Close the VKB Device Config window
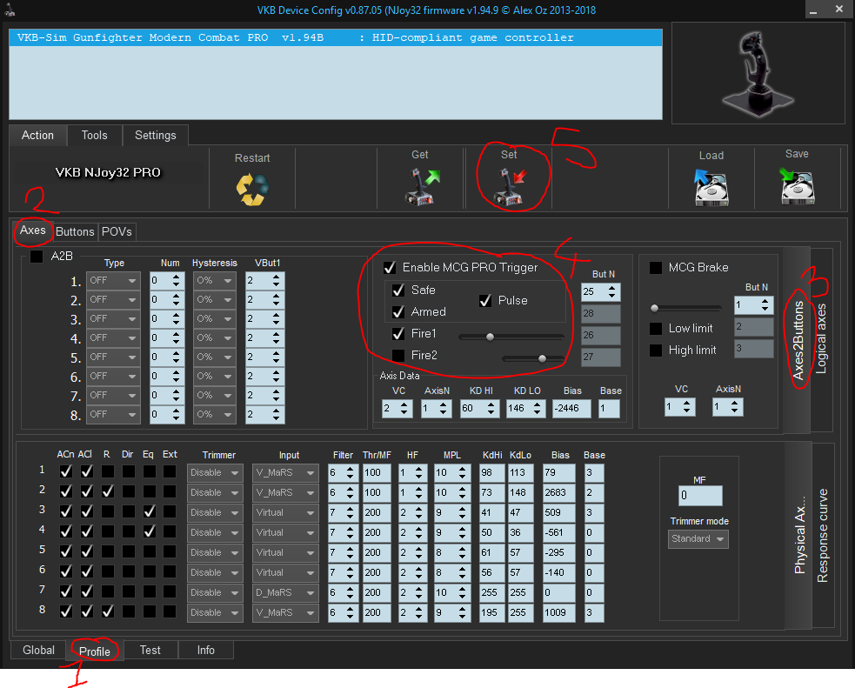This screenshot has height=688, width=855. [839, 10]
